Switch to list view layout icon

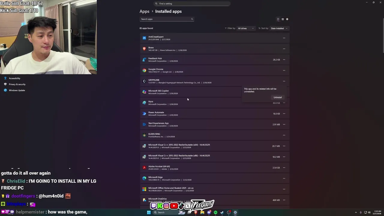point(278,19)
